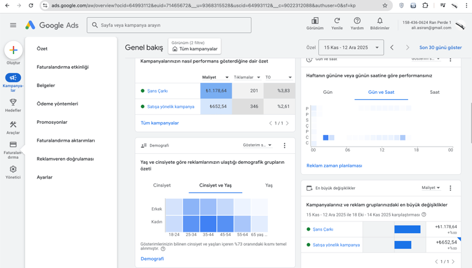Open Demografi card three-dot menu

click(x=285, y=145)
